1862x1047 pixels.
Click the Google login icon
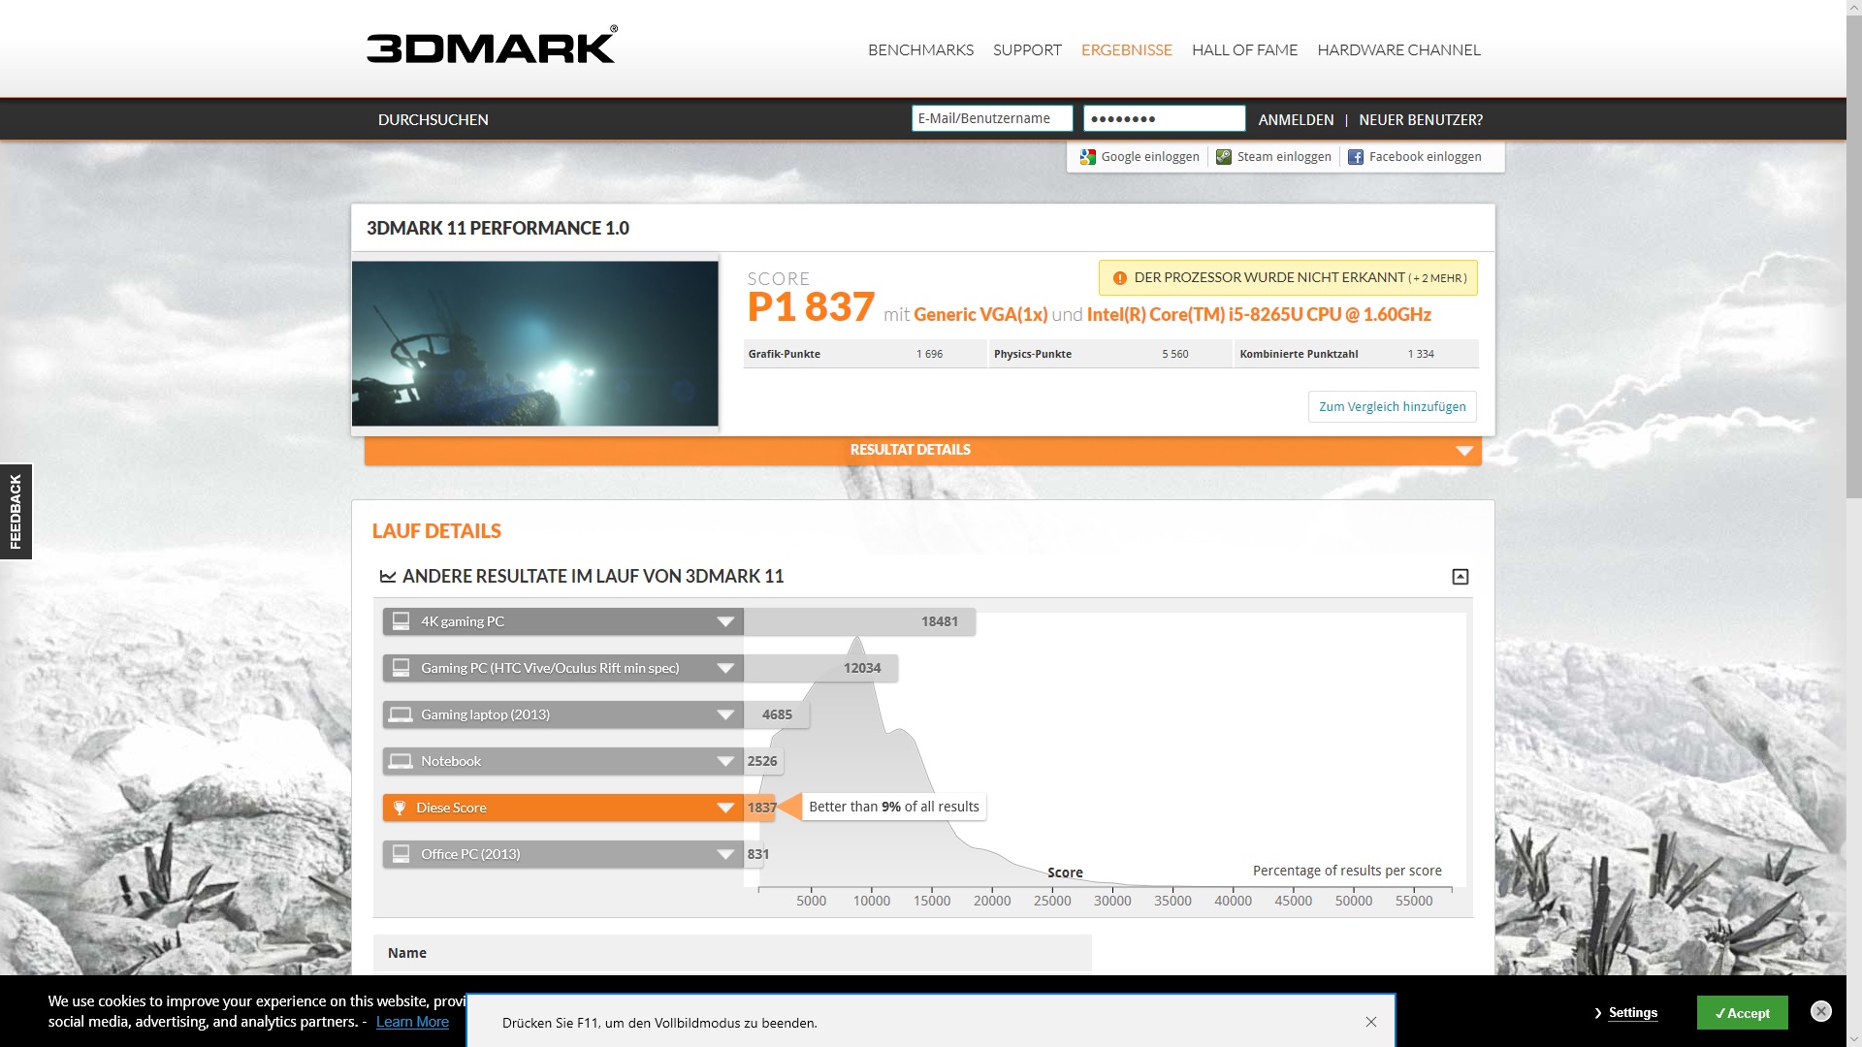pyautogui.click(x=1088, y=157)
